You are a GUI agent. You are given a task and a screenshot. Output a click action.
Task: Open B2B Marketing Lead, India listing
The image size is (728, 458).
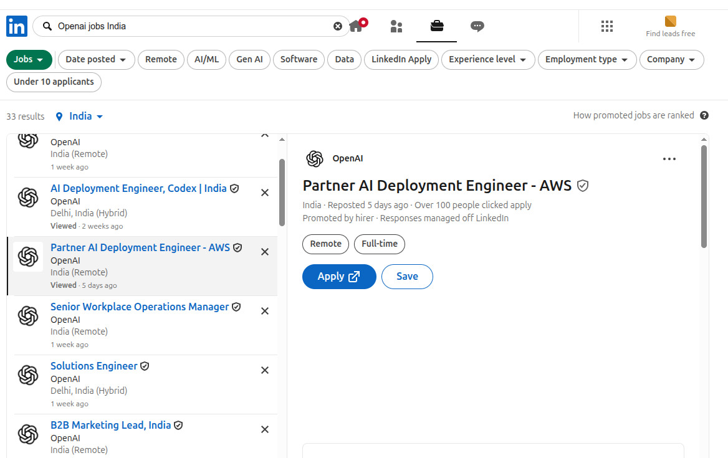110,425
